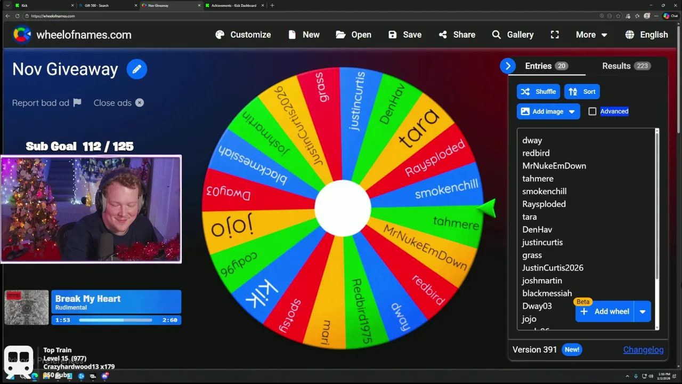Go back using browser back arrow
682x384 pixels.
pyautogui.click(x=7, y=16)
